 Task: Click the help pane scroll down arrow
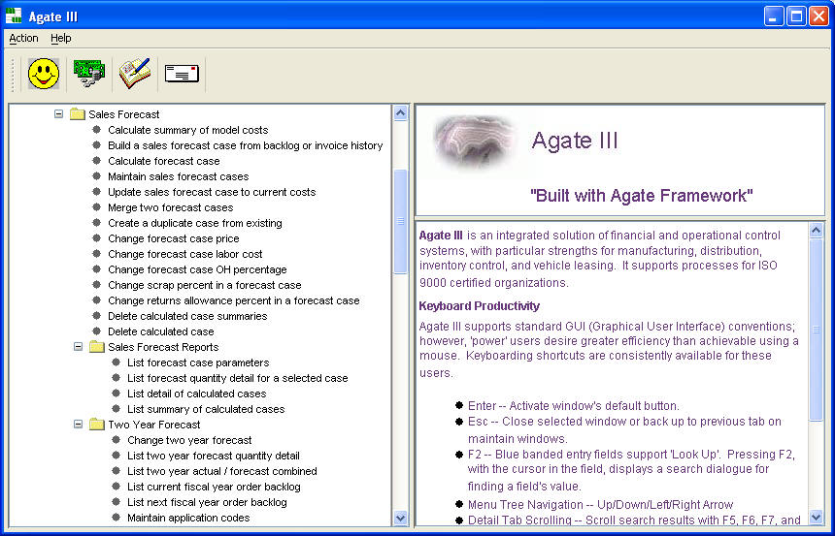(816, 518)
